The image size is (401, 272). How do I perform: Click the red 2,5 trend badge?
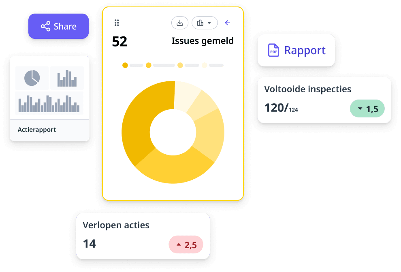[x=186, y=245]
